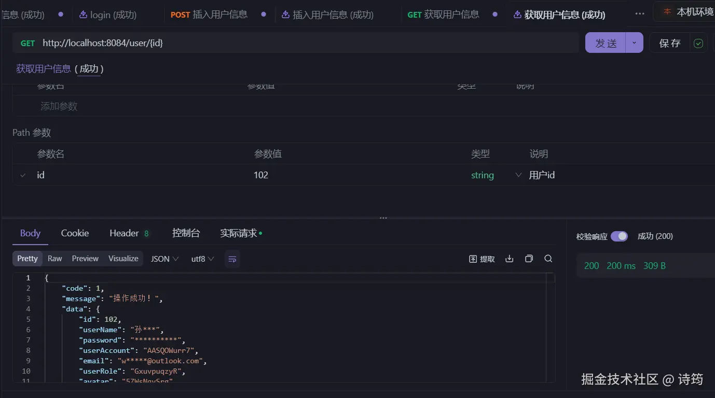715x398 pixels.
Task: Click the 添加参数 input row
Action: tap(363, 106)
